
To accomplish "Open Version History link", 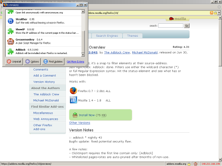I will click(44, 82).
